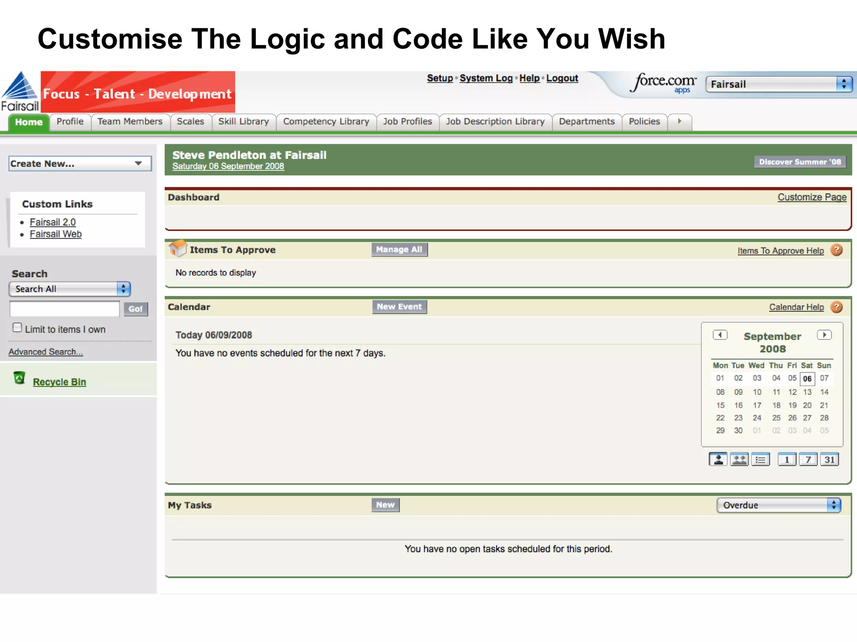Click Discover Summer '08 button
The image size is (857, 642).
coord(800,162)
